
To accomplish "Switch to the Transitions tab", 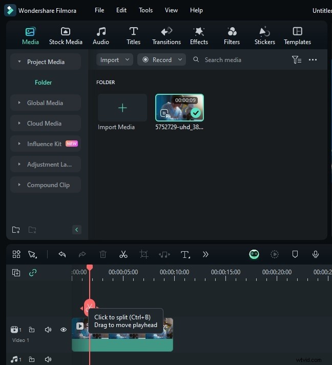I will click(x=167, y=36).
